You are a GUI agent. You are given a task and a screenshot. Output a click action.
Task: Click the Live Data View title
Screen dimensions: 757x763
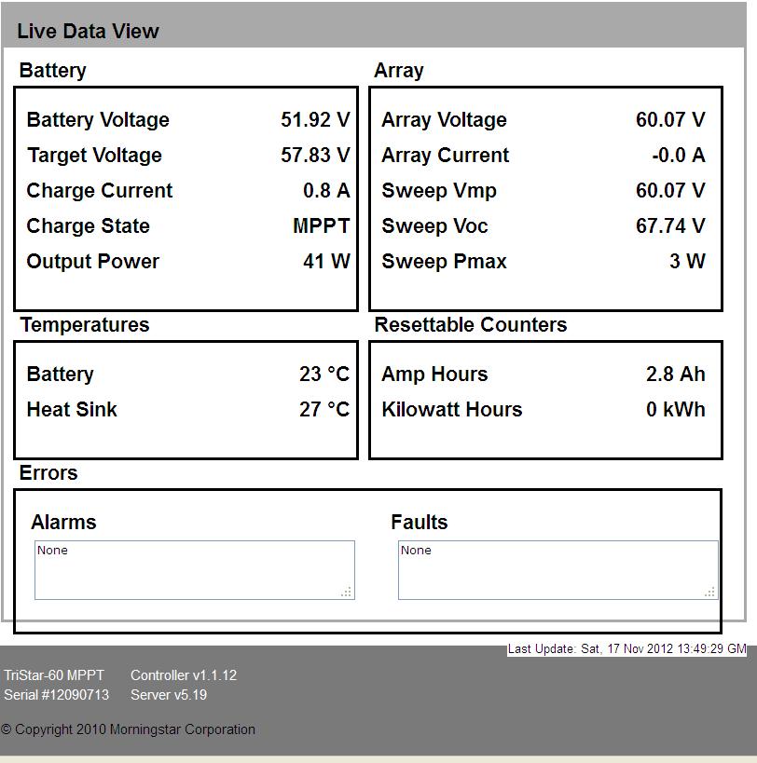(88, 31)
